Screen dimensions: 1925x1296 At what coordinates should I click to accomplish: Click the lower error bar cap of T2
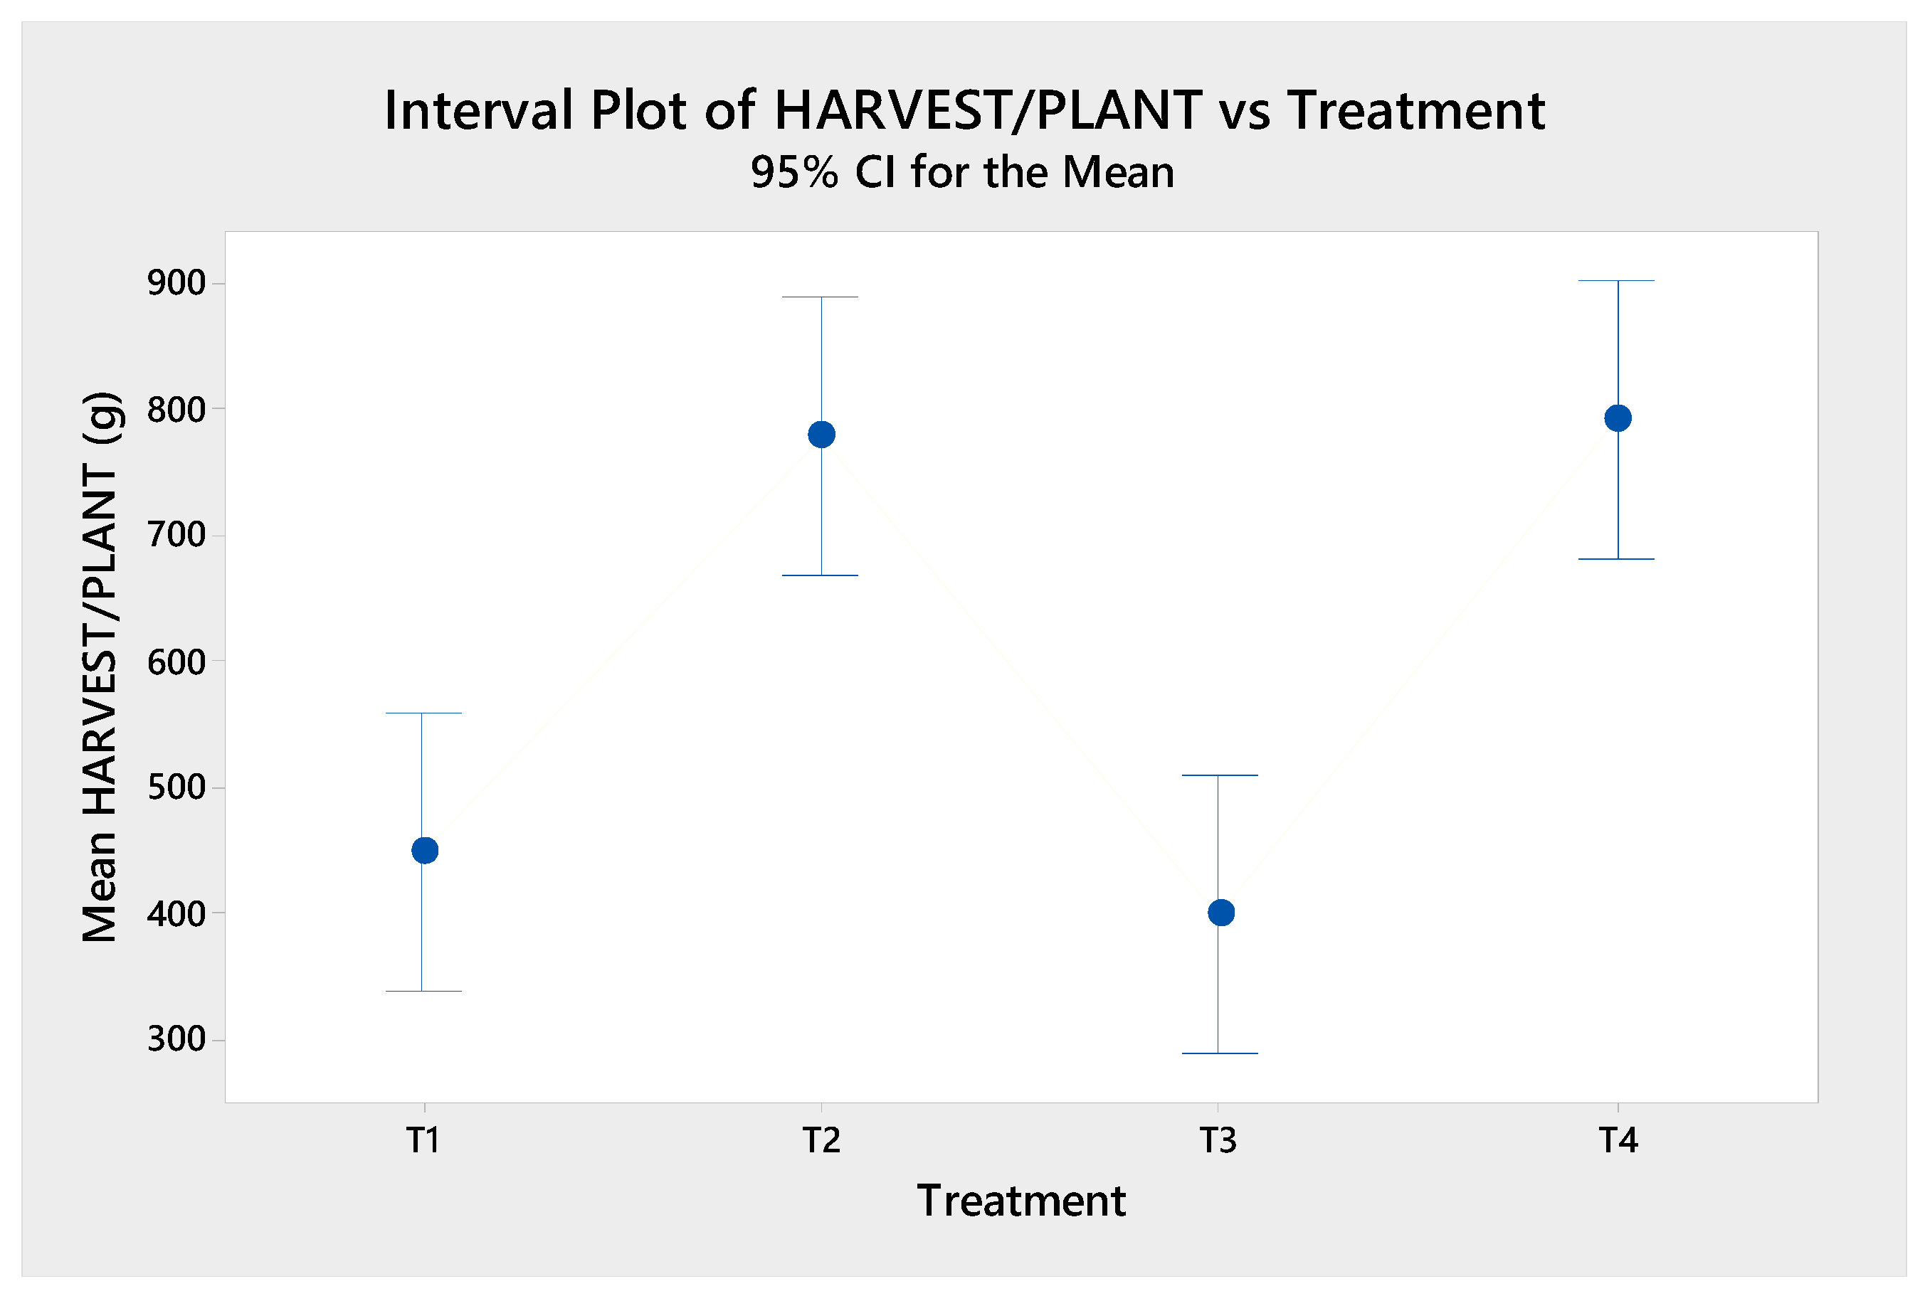(x=821, y=575)
